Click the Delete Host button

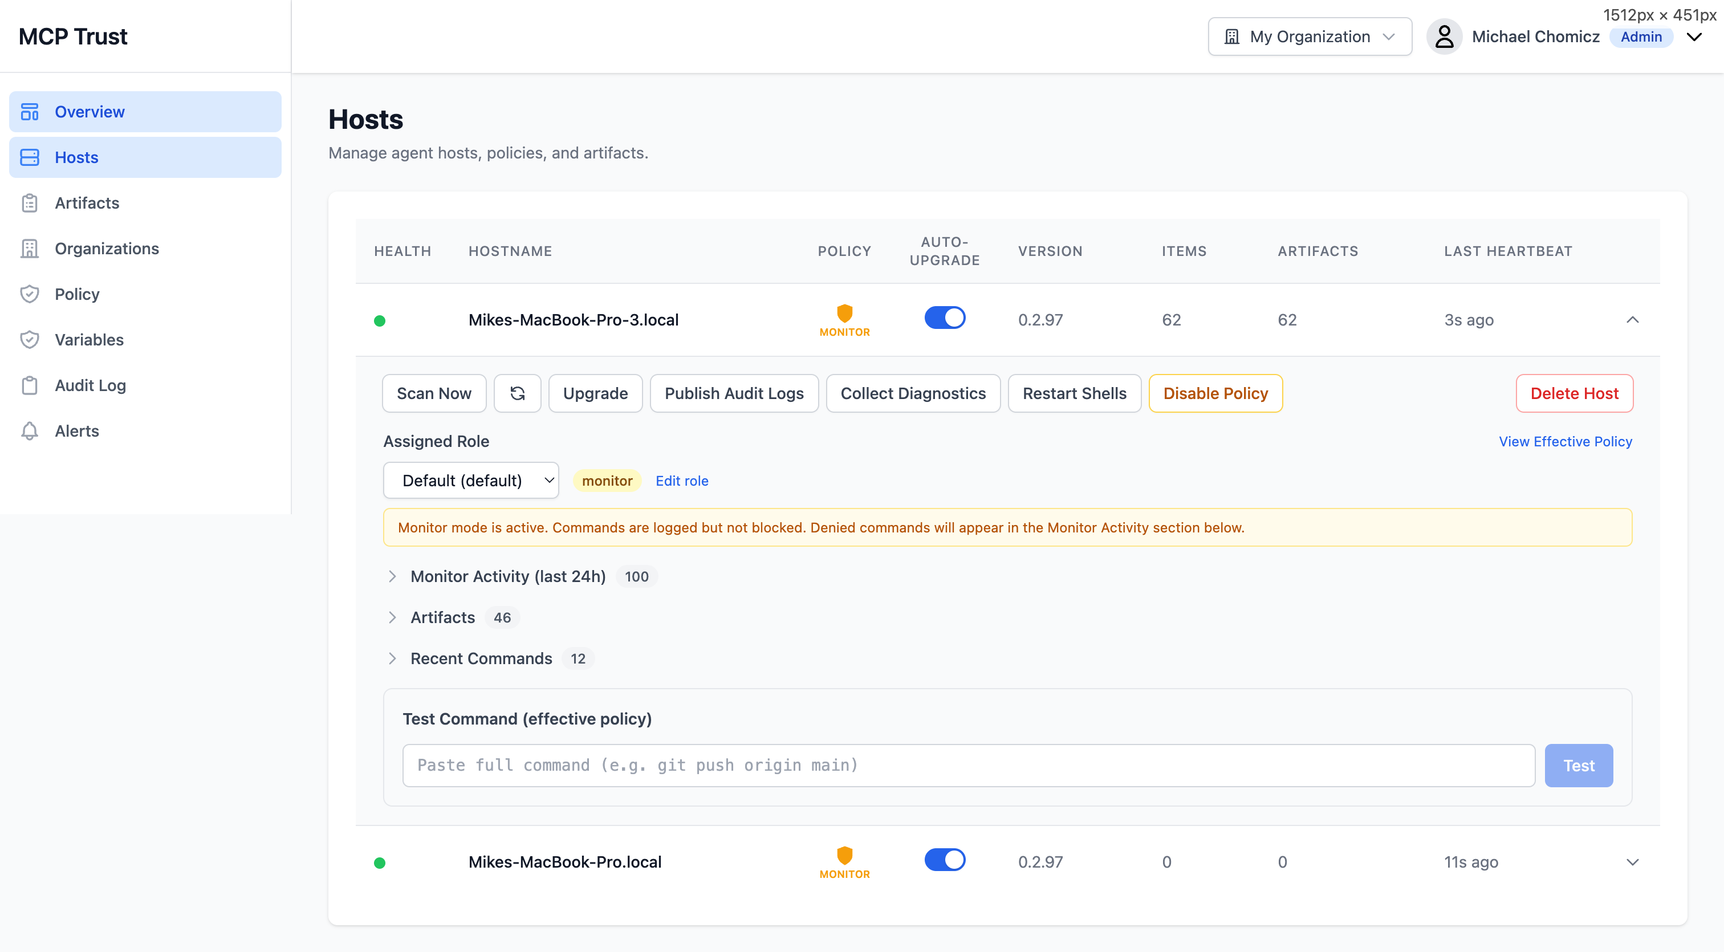pos(1573,393)
